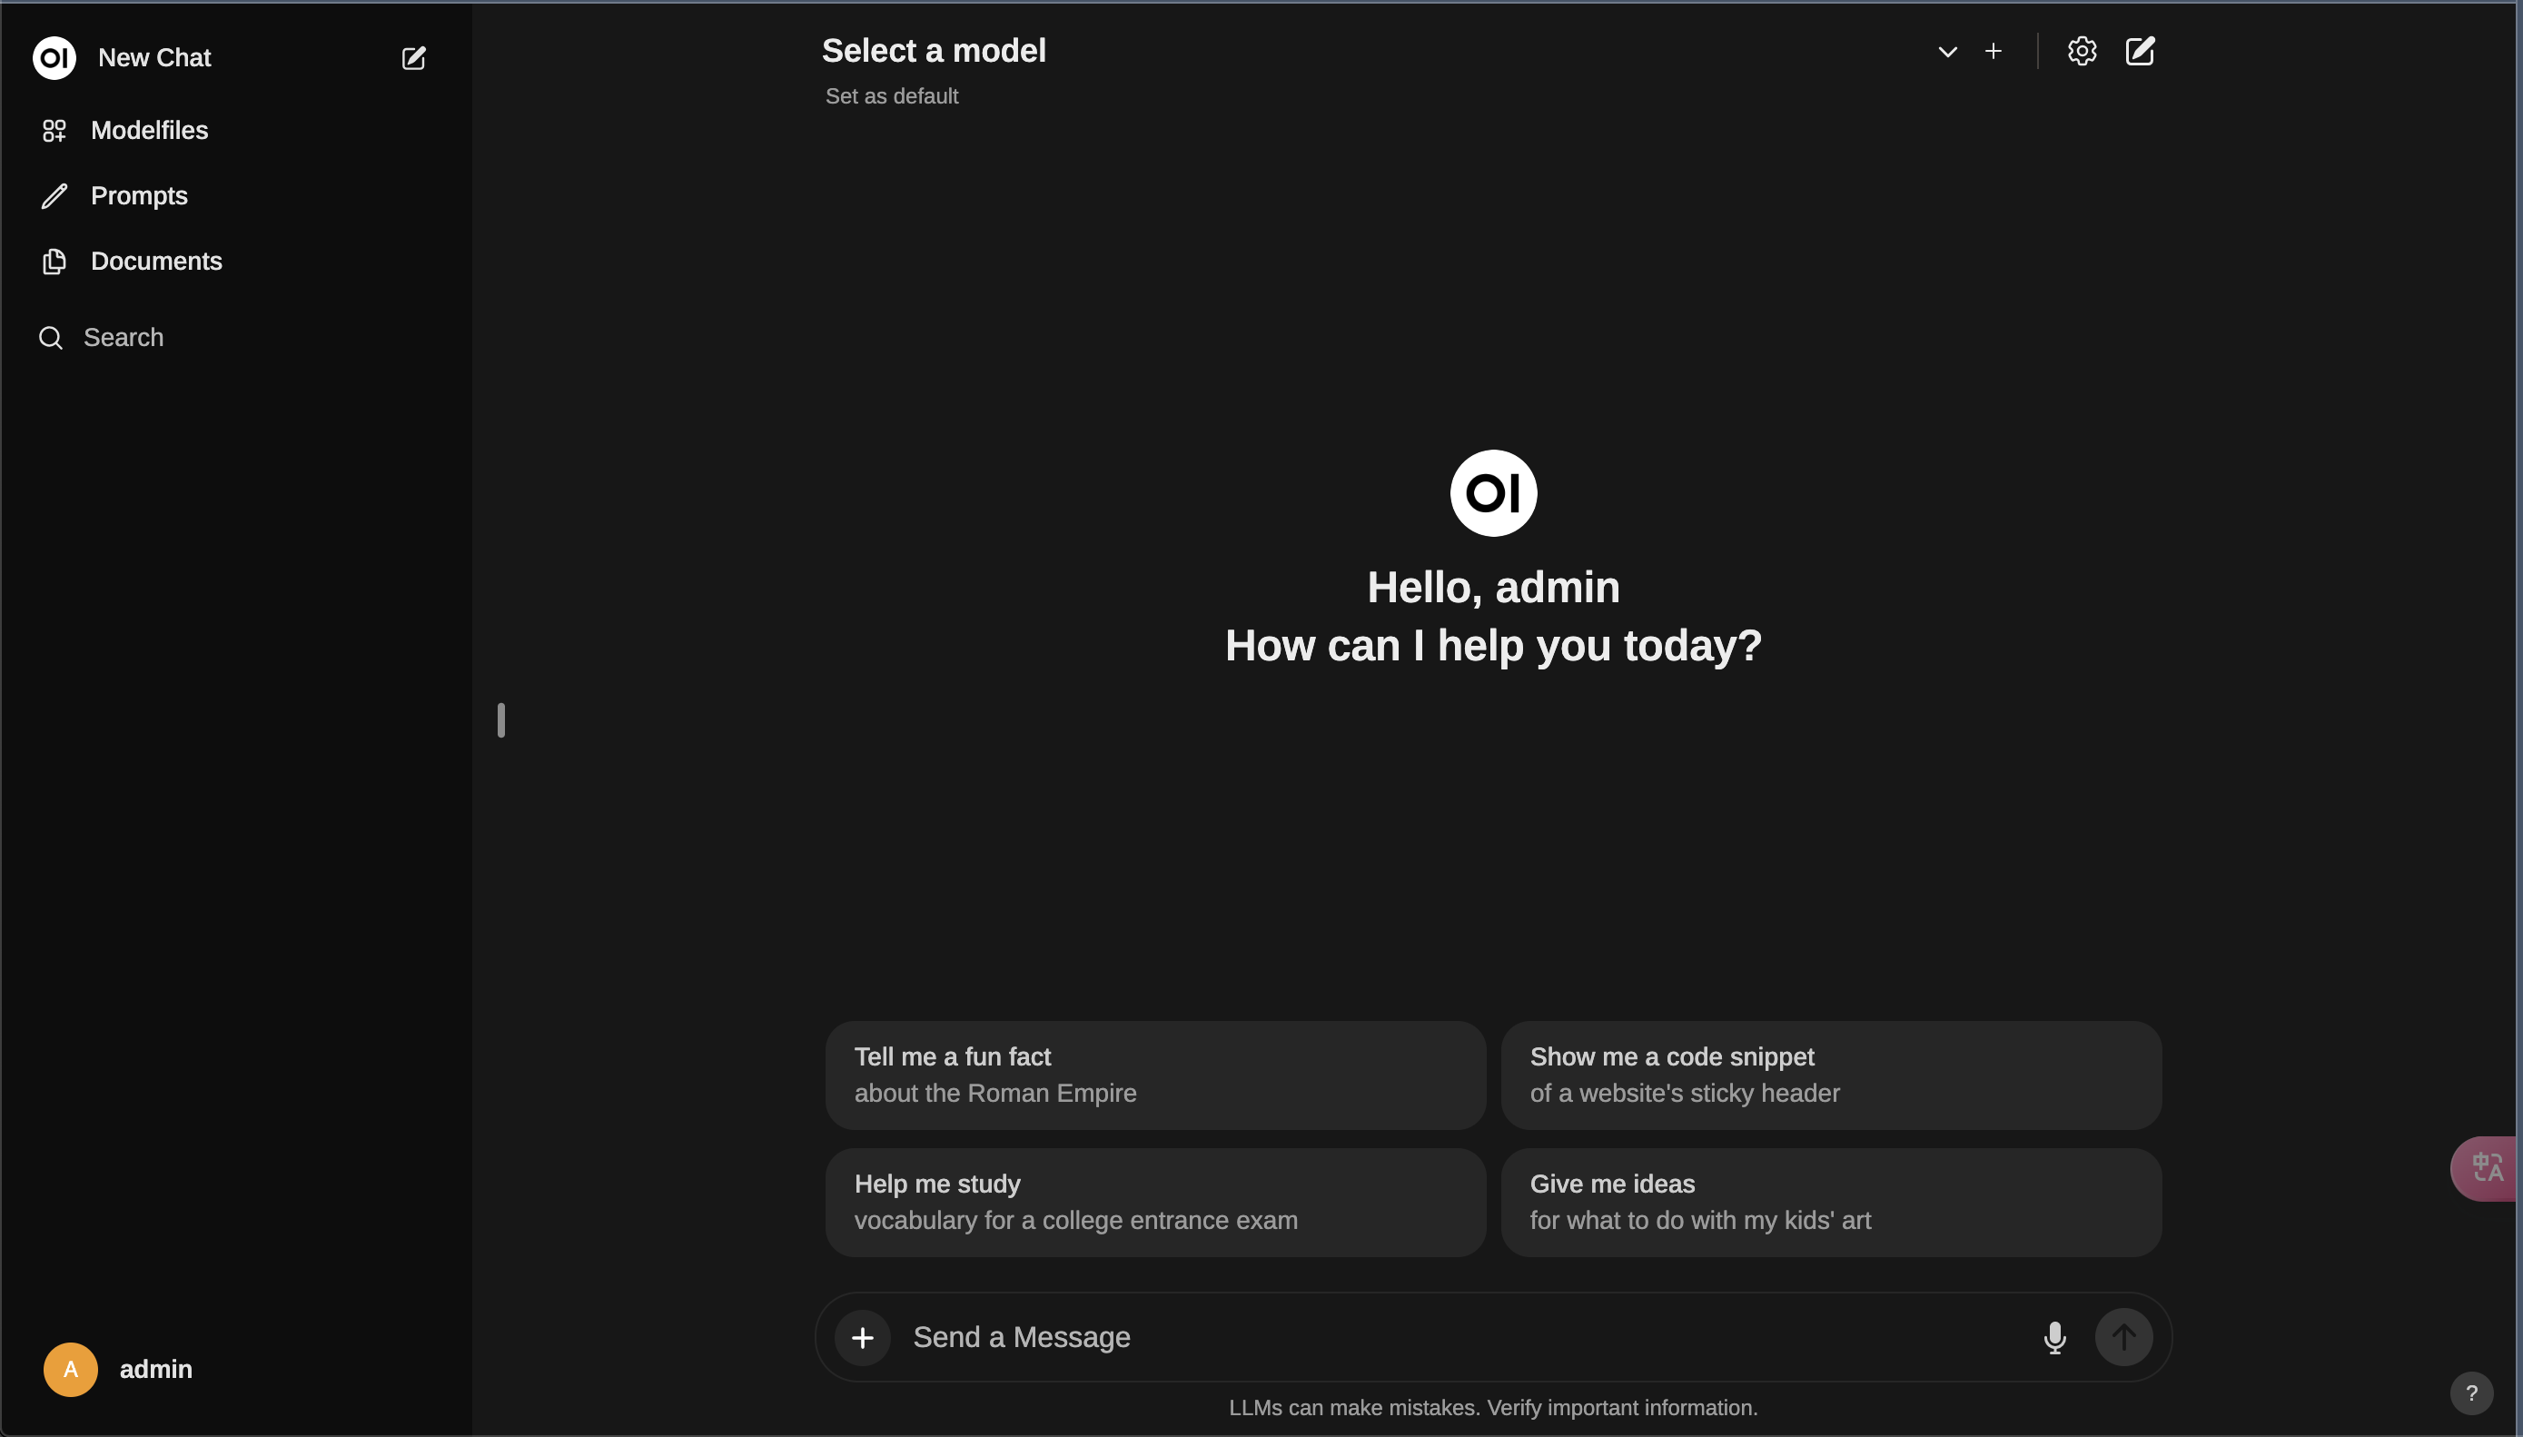This screenshot has height=1437, width=2523.
Task: Click the compose icon in top right header
Action: [x=2139, y=51]
